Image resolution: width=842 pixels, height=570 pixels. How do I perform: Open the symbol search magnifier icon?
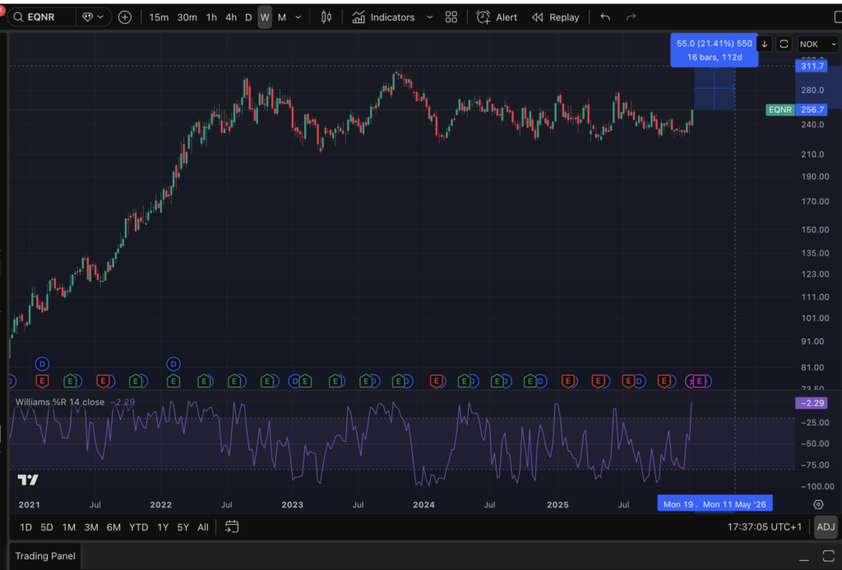click(x=18, y=16)
